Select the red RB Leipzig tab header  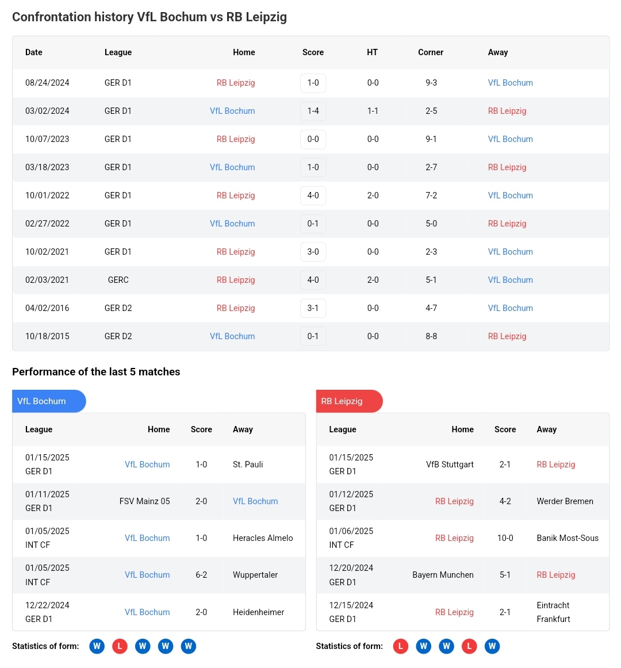click(348, 401)
